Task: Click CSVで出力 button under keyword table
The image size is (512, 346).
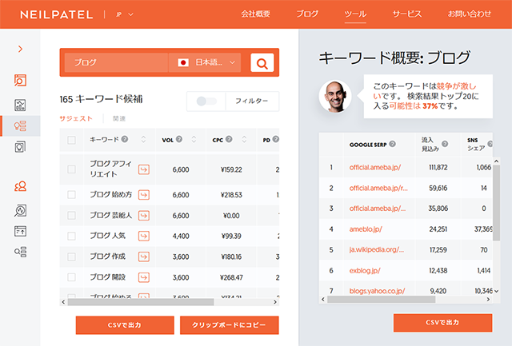Action: click(125, 325)
